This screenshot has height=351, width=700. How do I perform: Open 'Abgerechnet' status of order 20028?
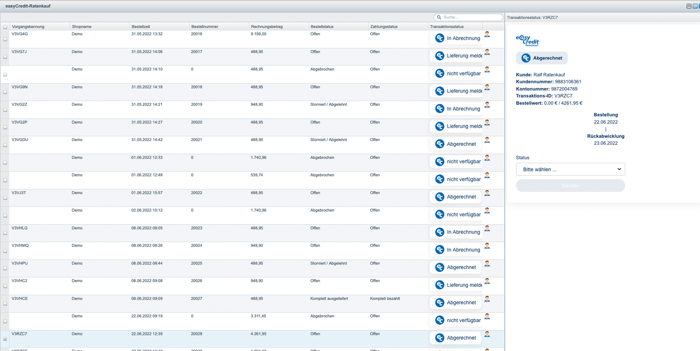[x=456, y=338]
